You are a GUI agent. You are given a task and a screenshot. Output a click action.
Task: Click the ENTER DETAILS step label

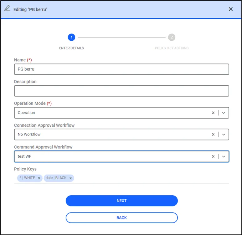[x=71, y=48]
